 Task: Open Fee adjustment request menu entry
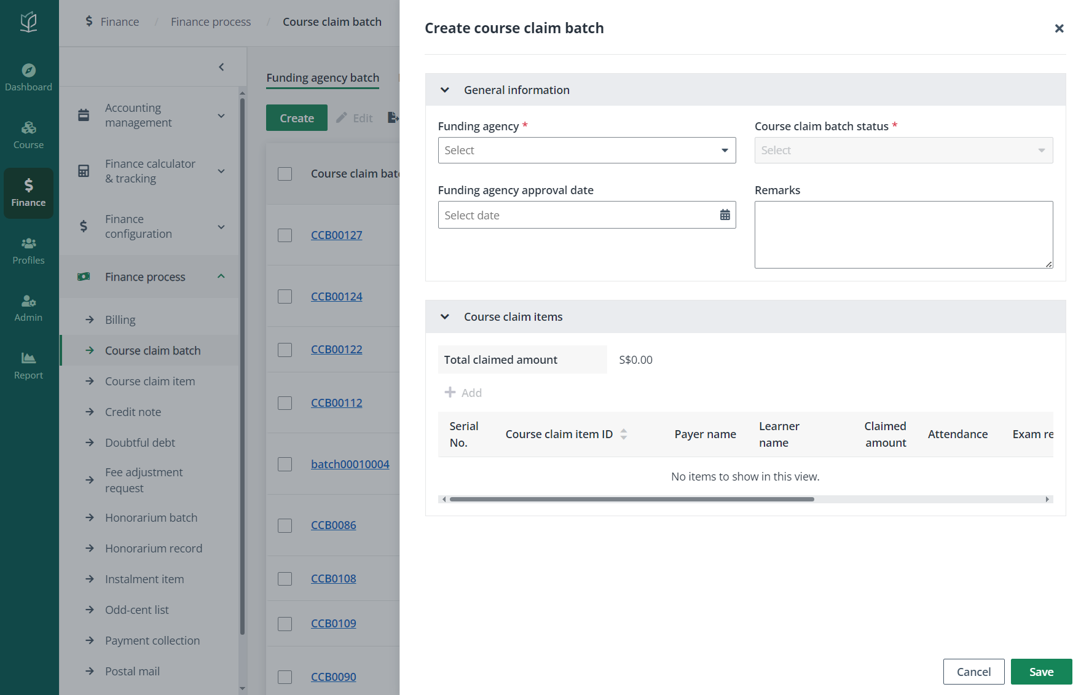pos(144,480)
